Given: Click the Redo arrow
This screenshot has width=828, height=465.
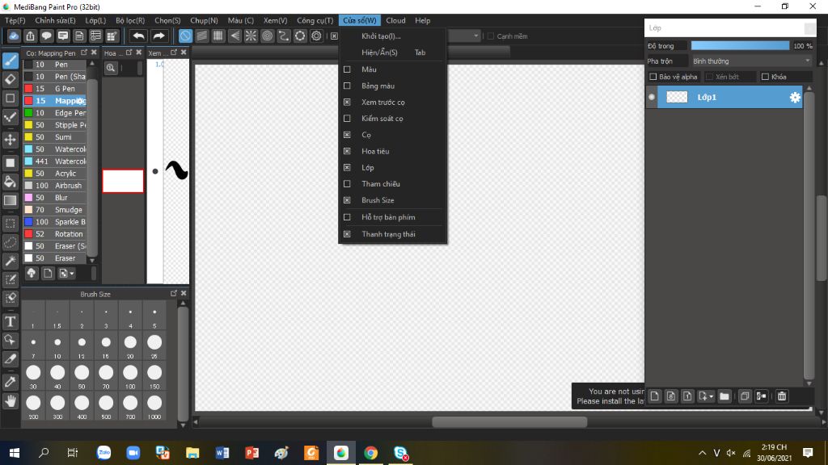Looking at the screenshot, I should [158, 36].
